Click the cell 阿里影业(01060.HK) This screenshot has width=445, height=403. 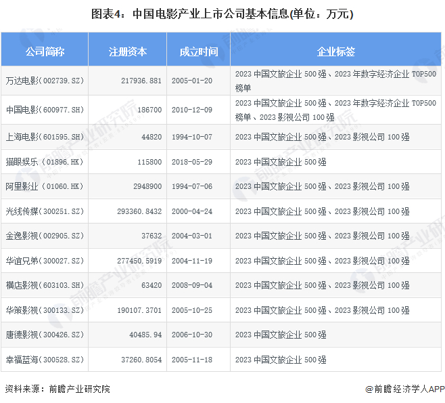pos(45,186)
